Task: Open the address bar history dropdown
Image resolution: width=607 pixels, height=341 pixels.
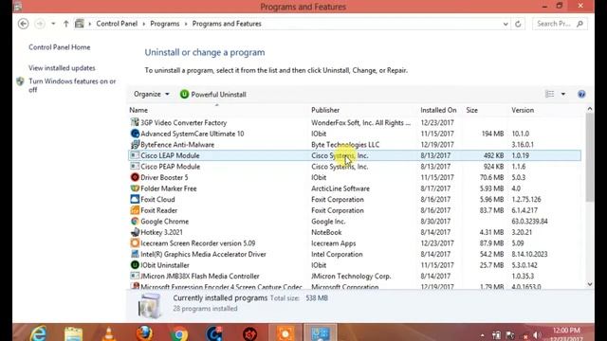Action: click(x=506, y=24)
